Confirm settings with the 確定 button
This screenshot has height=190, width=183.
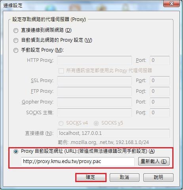coord(91,177)
